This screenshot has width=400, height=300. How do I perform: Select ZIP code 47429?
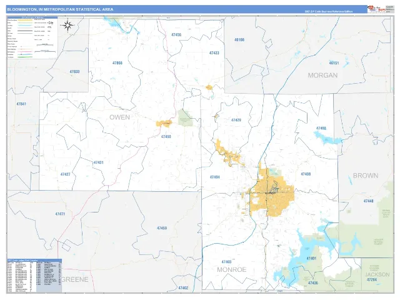pos(236,120)
